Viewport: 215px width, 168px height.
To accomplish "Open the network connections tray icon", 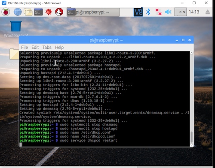I will tap(158, 12).
